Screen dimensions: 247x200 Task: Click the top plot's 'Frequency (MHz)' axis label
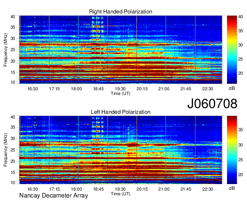[5, 50]
